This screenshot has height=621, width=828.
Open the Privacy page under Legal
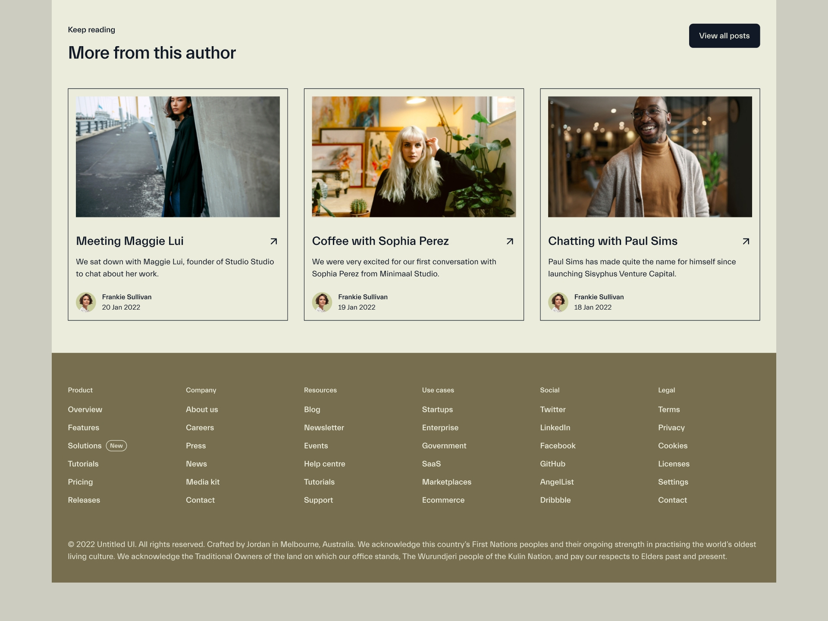671,427
